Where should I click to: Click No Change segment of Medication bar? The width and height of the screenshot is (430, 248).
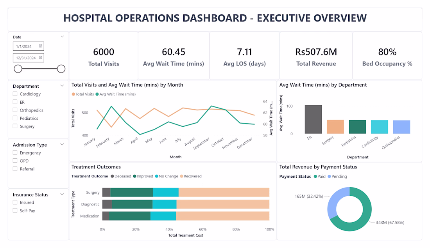(163, 216)
